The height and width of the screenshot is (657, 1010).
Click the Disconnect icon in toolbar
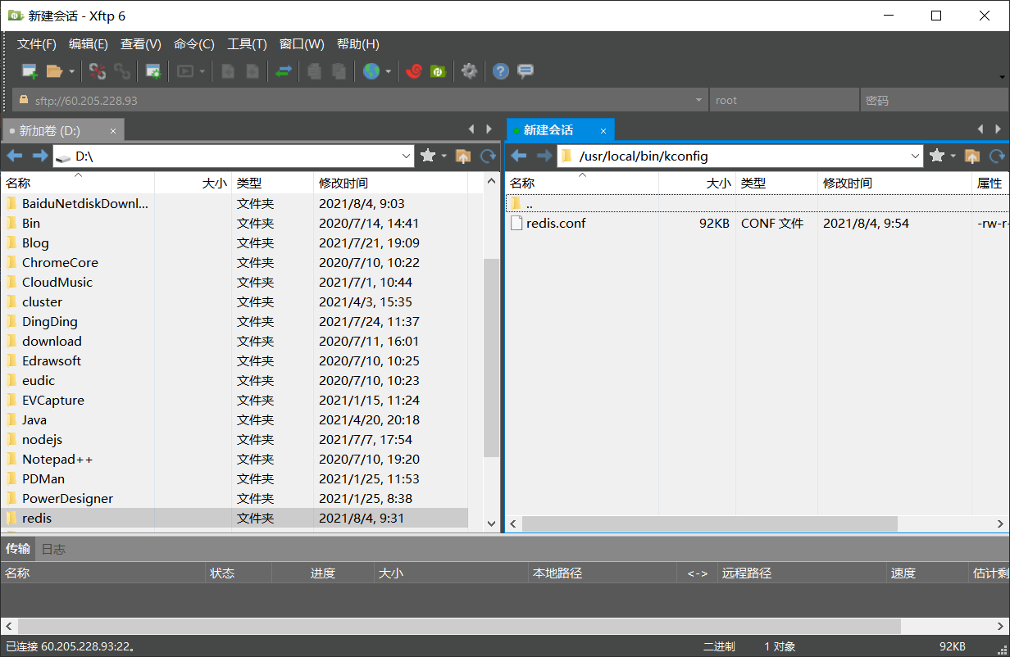(x=98, y=71)
